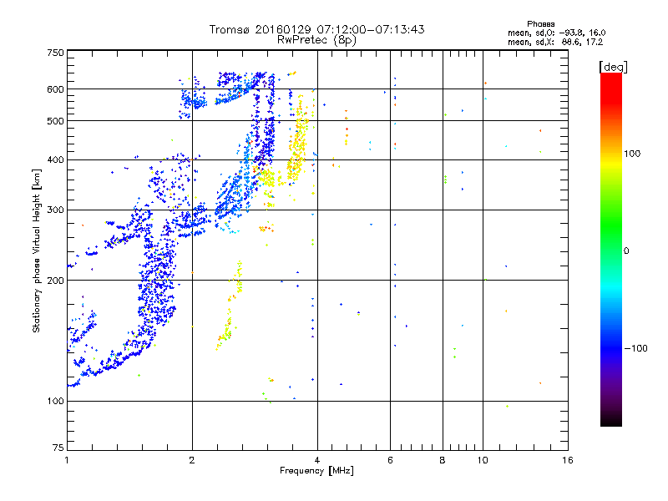Click the y-axis label '75'

[x=58, y=448]
